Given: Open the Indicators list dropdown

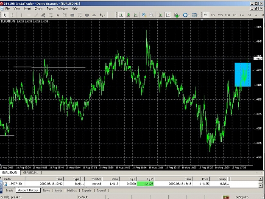Looking at the screenshot, I should tap(177, 15).
